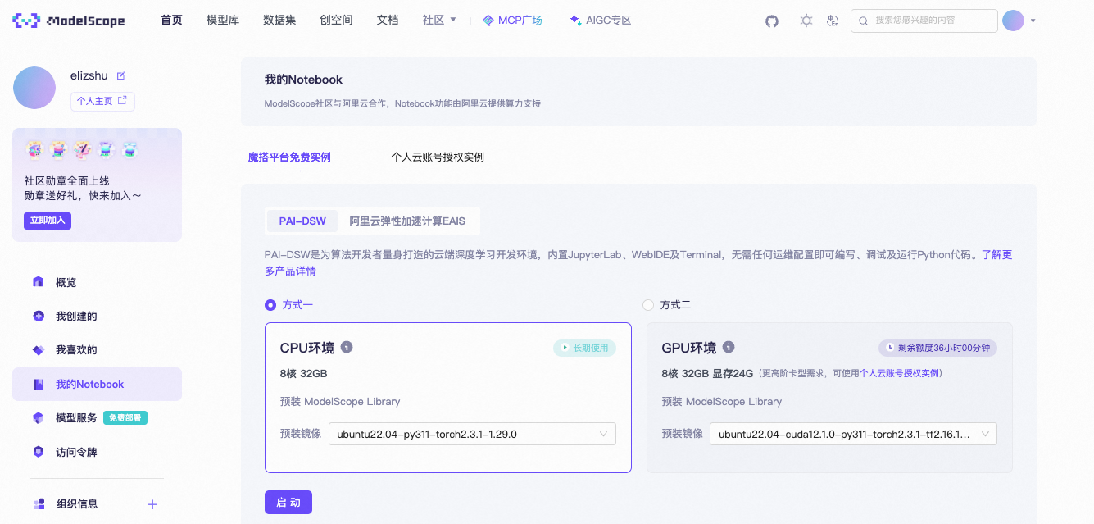Open the GitHub icon in header

772,21
